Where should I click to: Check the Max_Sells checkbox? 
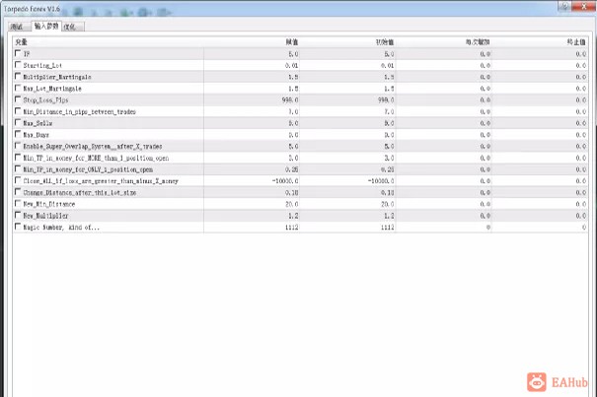pos(18,122)
